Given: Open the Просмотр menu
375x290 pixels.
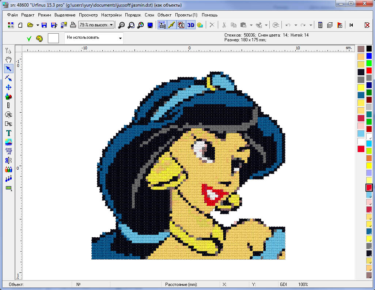Looking at the screenshot, I should point(88,15).
